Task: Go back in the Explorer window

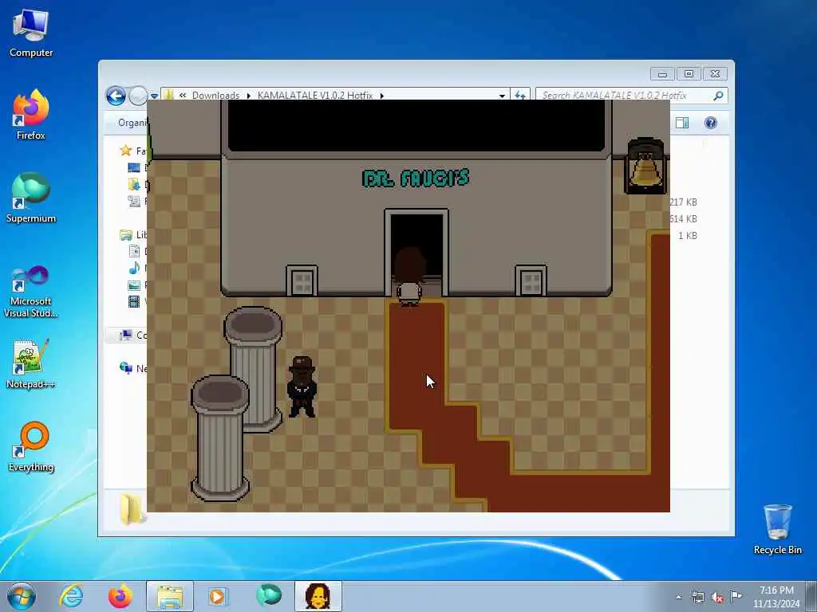Action: 116,96
